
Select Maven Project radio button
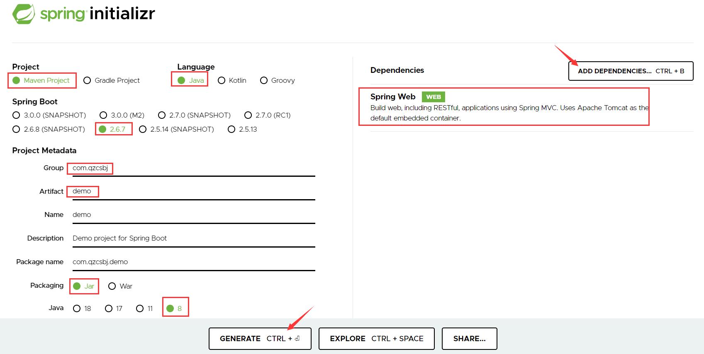pyautogui.click(x=41, y=80)
